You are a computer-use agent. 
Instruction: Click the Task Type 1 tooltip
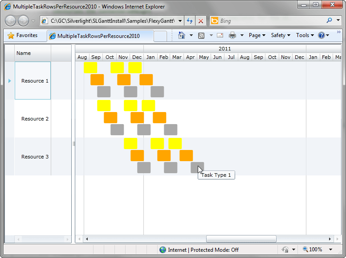click(x=216, y=175)
